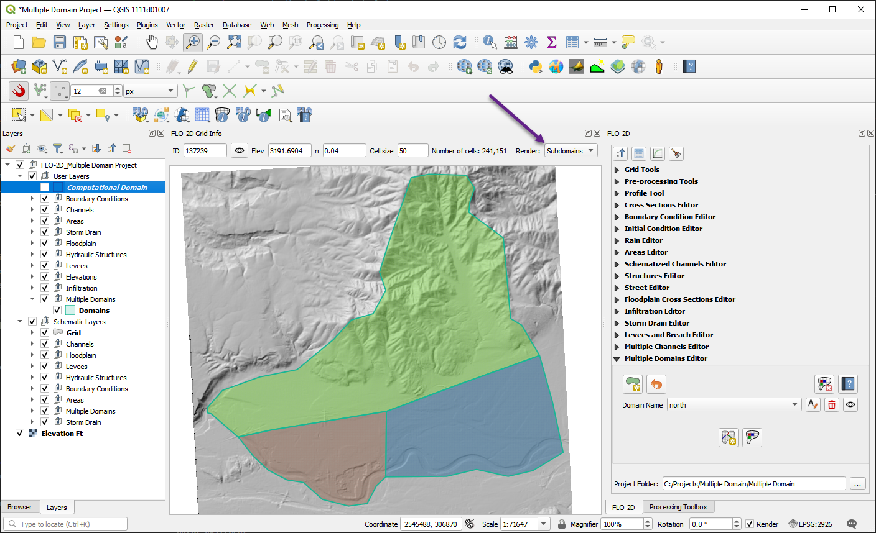The width and height of the screenshot is (876, 533).
Task: Click the Project Folder browse button
Action: [857, 484]
